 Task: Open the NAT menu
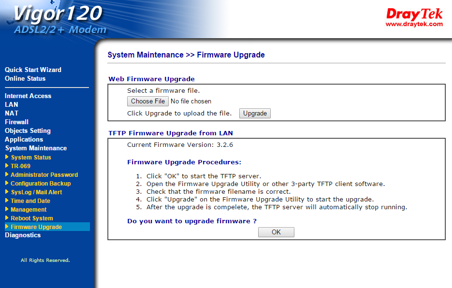click(12, 113)
